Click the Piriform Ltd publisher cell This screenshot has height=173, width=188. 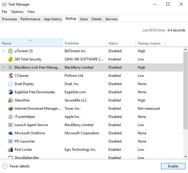pos(74,76)
